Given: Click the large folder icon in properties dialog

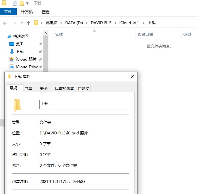Looking at the screenshot, I should tap(17, 105).
